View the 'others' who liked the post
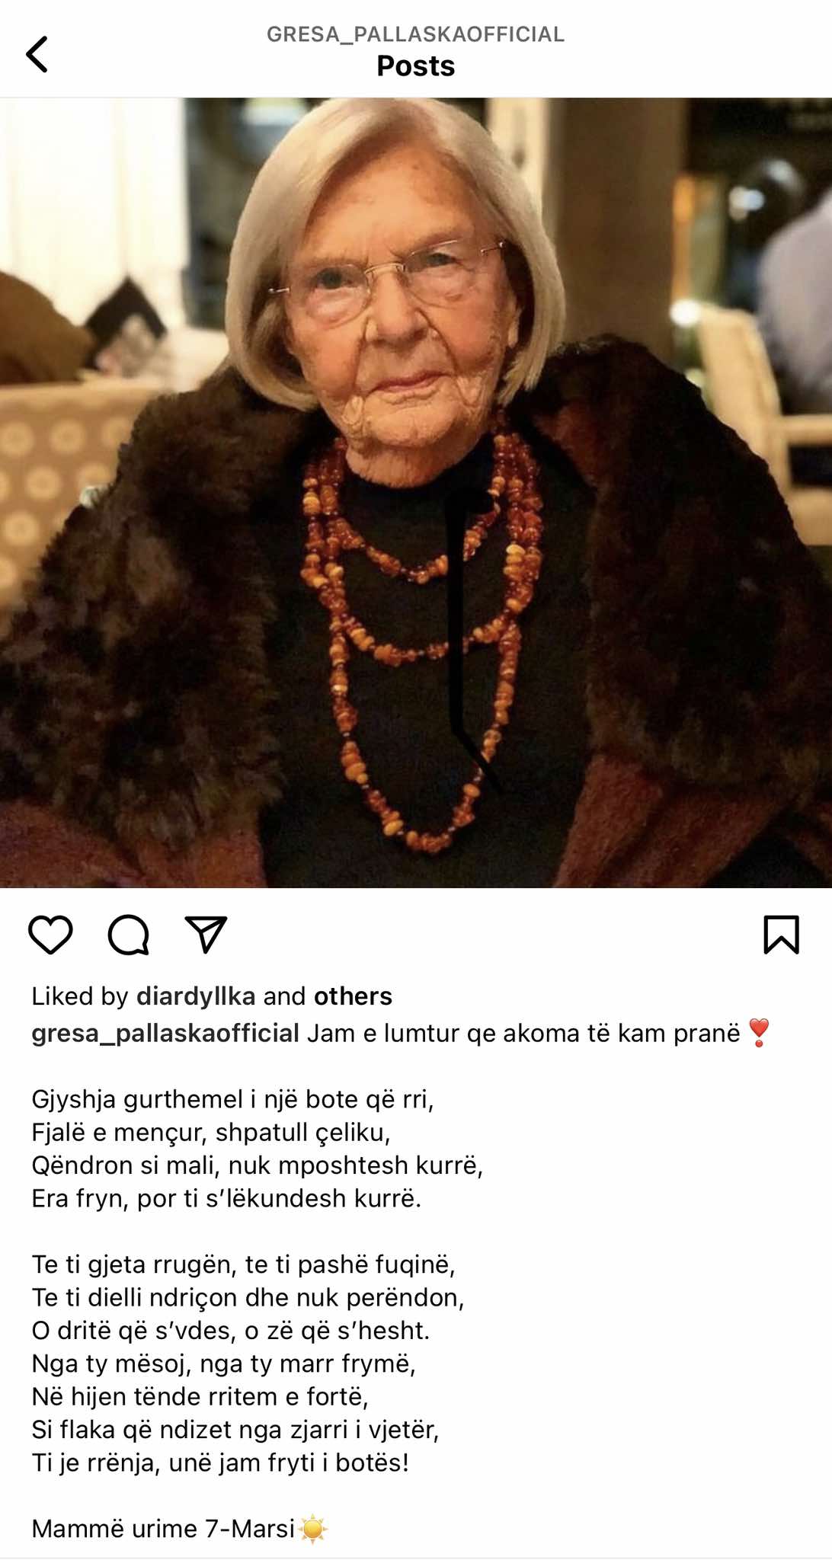The image size is (832, 1560). click(353, 996)
